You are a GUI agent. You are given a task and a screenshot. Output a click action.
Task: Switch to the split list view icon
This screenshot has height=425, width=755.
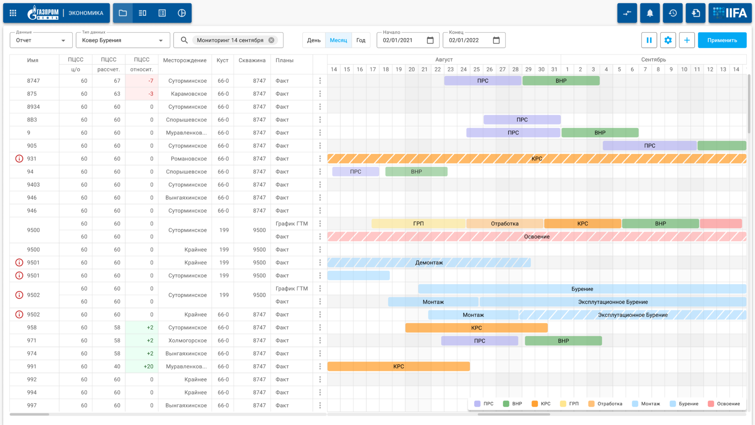click(142, 13)
